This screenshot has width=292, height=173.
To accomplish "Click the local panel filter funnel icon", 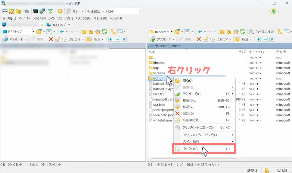I will pyautogui.click(x=49, y=32).
